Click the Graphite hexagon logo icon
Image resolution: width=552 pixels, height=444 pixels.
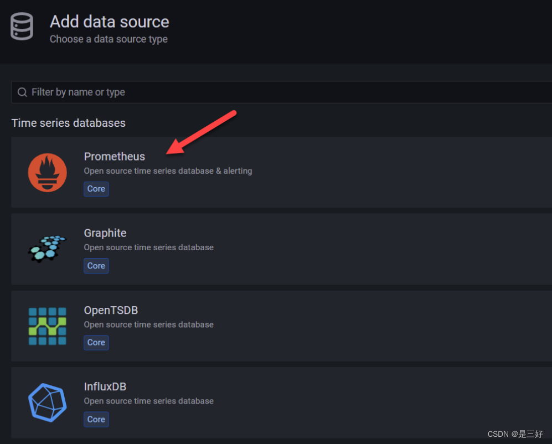click(x=47, y=249)
